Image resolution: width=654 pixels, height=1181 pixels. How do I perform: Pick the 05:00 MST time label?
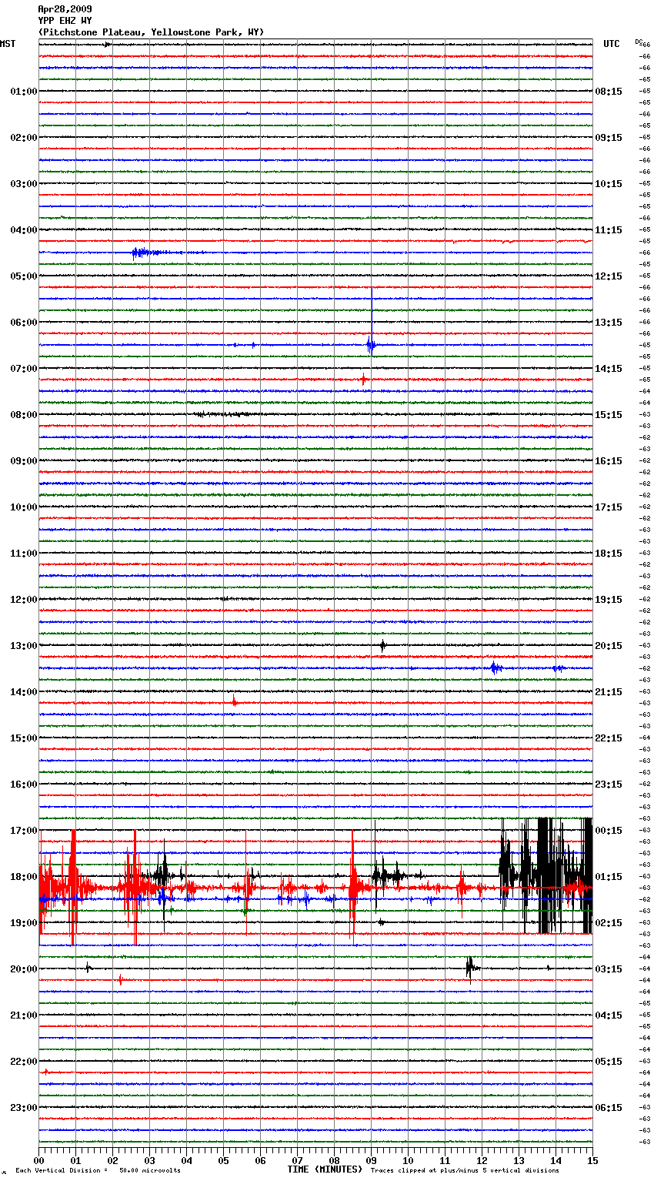pyautogui.click(x=23, y=276)
